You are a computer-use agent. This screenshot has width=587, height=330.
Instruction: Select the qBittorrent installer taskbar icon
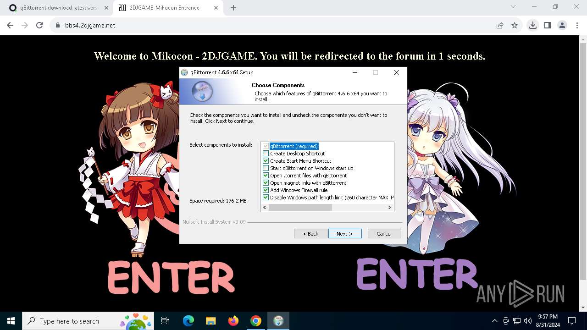click(278, 321)
